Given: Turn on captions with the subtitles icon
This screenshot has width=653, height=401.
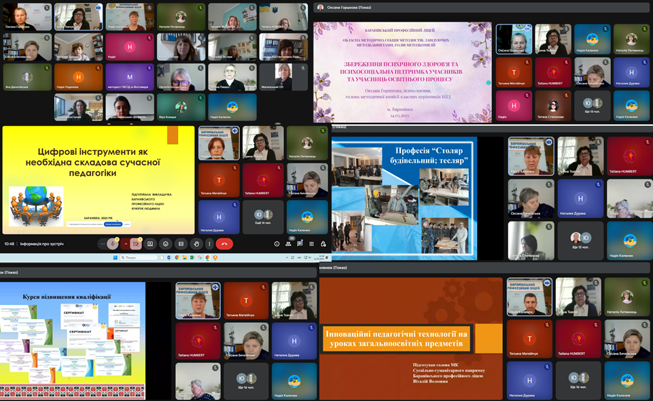Looking at the screenshot, I should tap(180, 243).
